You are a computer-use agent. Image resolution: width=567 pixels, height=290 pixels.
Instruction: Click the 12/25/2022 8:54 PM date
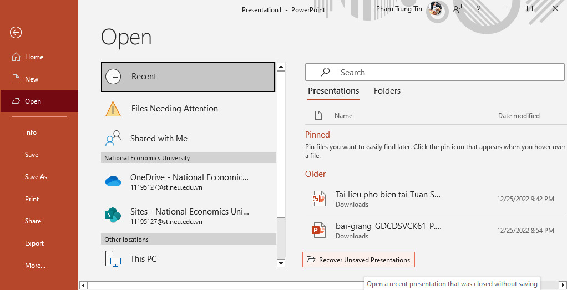tap(525, 231)
